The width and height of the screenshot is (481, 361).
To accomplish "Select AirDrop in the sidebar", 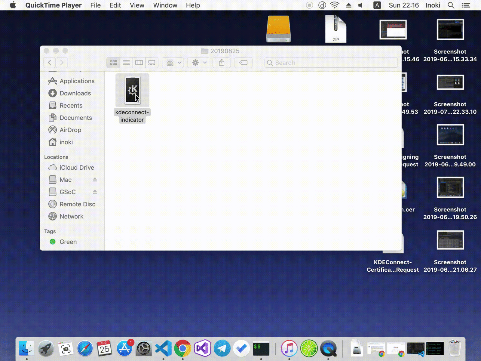I will click(70, 130).
